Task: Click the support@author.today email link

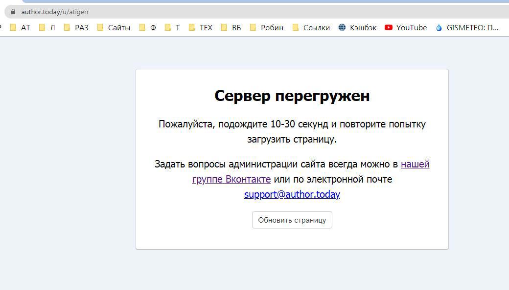Action: pyautogui.click(x=292, y=194)
